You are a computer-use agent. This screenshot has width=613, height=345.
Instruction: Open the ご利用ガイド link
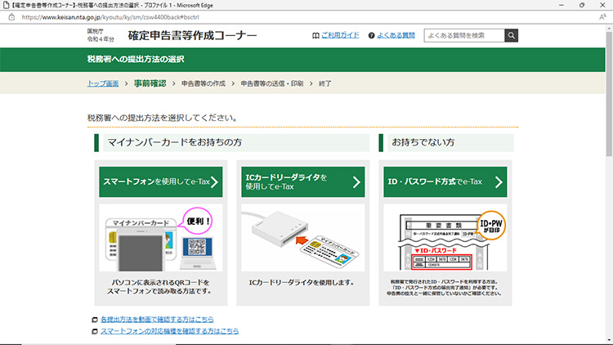click(x=339, y=36)
